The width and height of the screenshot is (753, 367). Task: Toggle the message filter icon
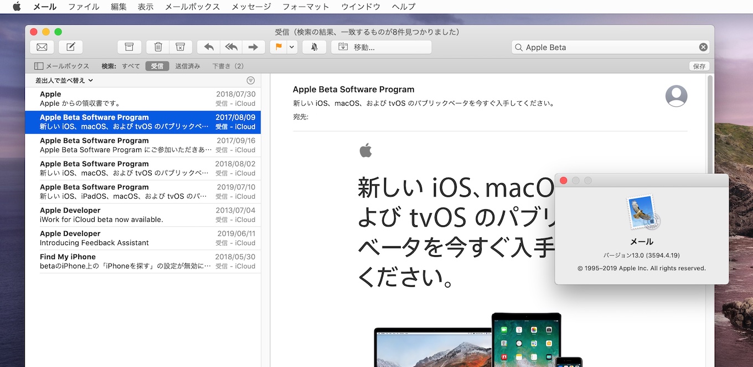point(251,80)
